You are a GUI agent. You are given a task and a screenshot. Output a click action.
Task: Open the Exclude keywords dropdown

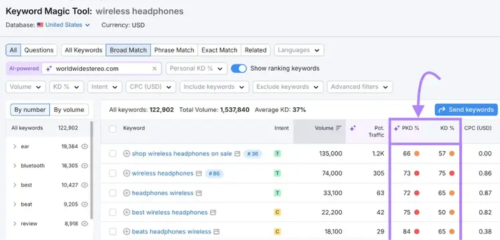click(287, 87)
